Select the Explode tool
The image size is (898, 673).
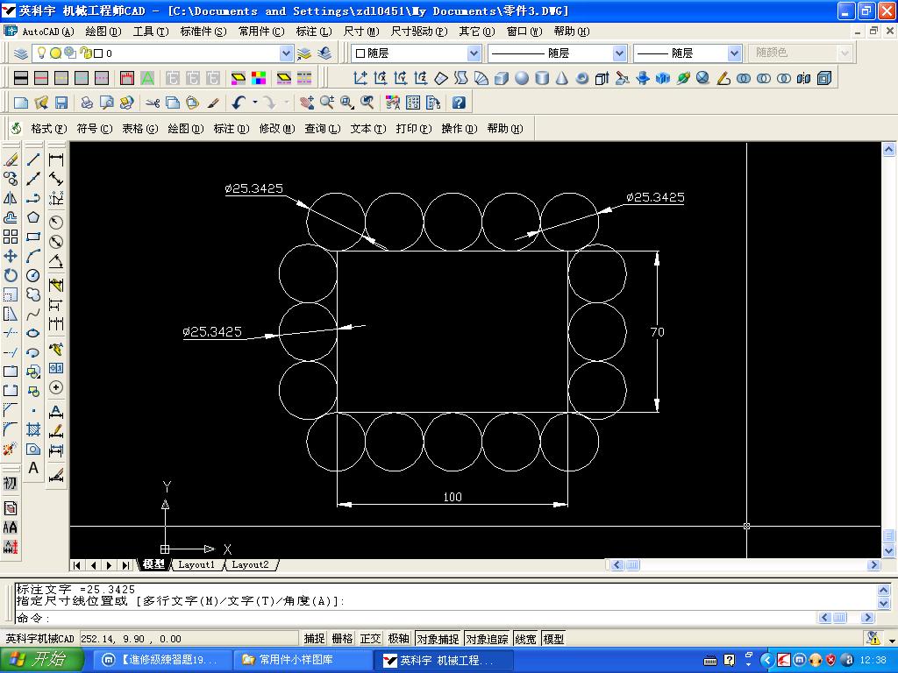(11, 450)
